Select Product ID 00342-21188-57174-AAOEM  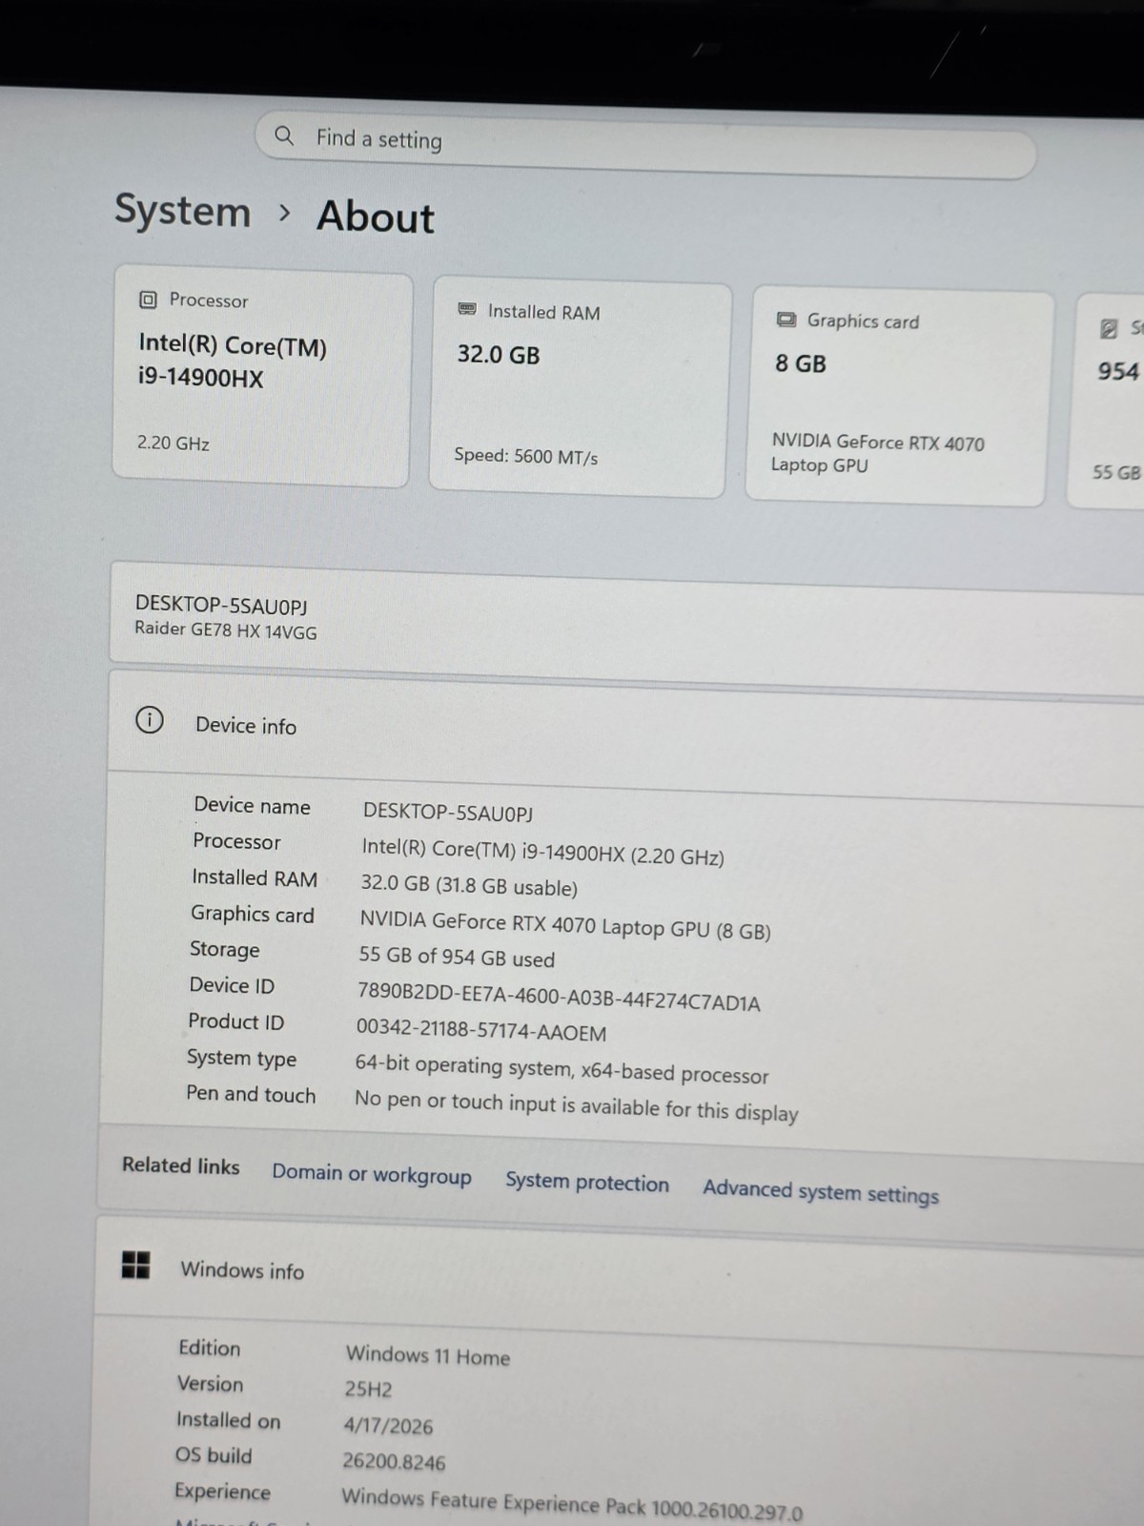click(x=481, y=1030)
